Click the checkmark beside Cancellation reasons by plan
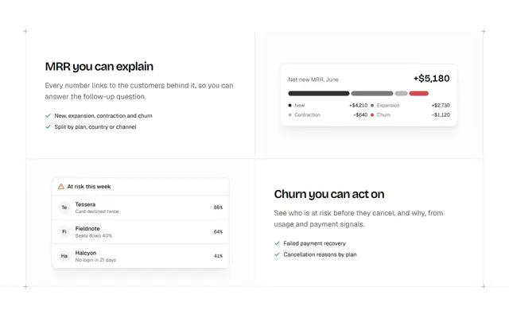The image size is (509, 318). pos(277,254)
